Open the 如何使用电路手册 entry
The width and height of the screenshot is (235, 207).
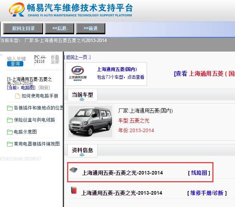40,96
